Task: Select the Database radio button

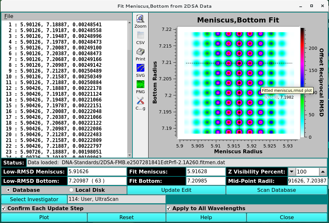Action: coord(8,190)
